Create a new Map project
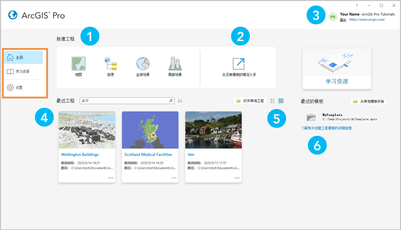401x230 pixels. click(x=79, y=66)
